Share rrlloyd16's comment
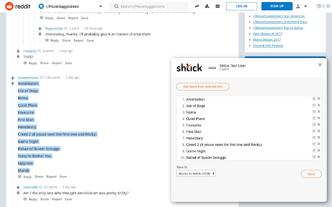The width and height of the screenshot is (332, 207). (x=45, y=63)
